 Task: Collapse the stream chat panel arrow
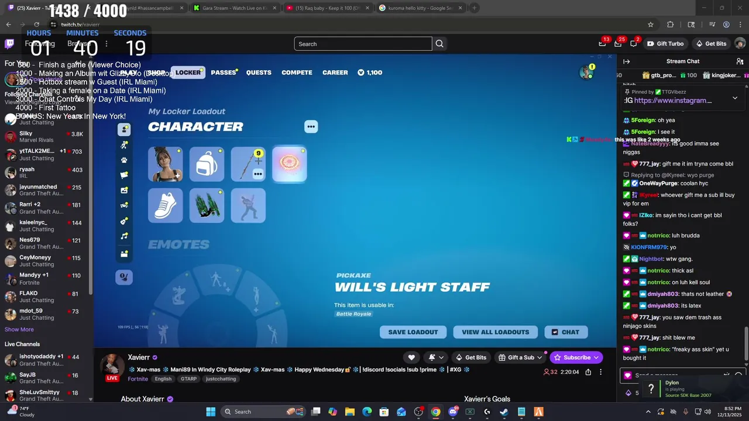627,61
